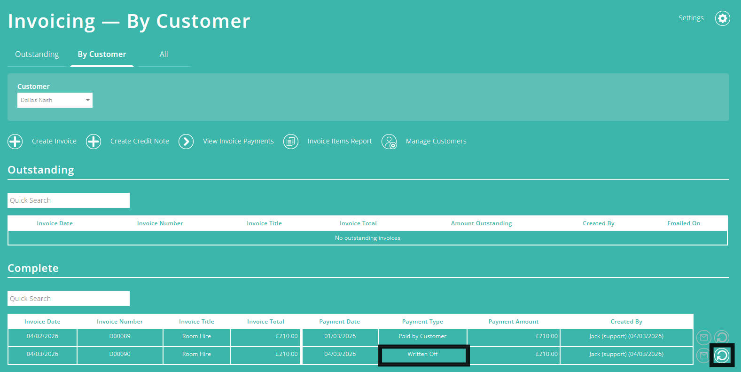
Task: Click the Manage Customers person icon
Action: [389, 141]
